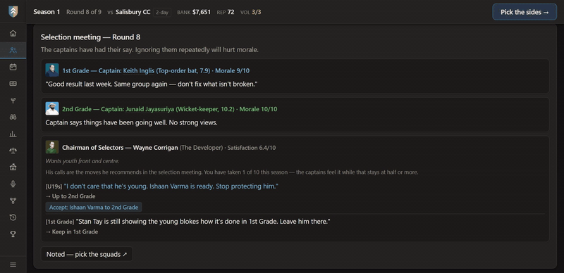Open the clubhouse building sidebar icon

(13, 167)
